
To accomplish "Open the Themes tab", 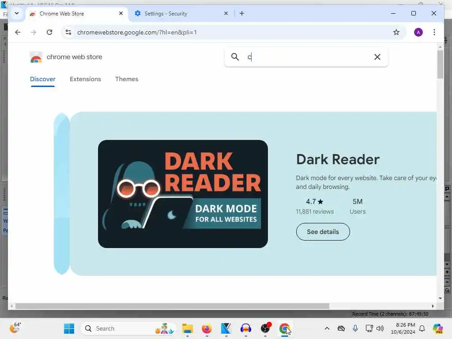I will click(x=127, y=79).
